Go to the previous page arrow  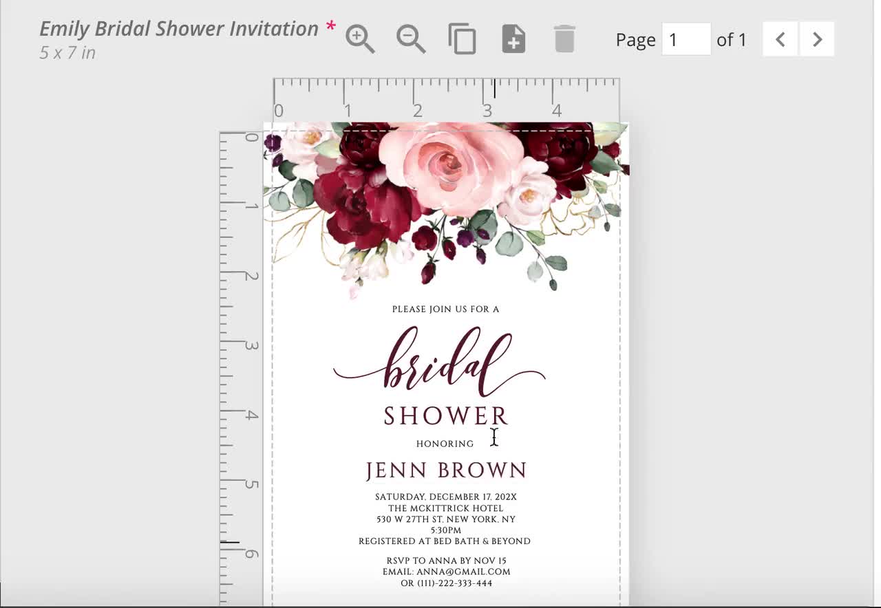click(781, 39)
